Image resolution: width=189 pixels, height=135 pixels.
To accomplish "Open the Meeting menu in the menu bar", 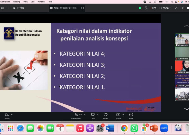I will tap(16, 2).
